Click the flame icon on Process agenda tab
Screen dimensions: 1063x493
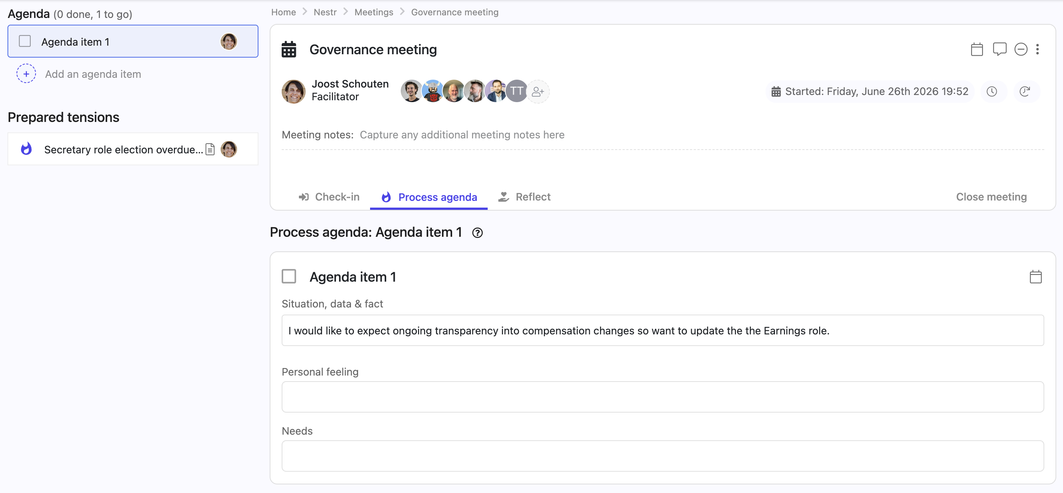pyautogui.click(x=386, y=197)
